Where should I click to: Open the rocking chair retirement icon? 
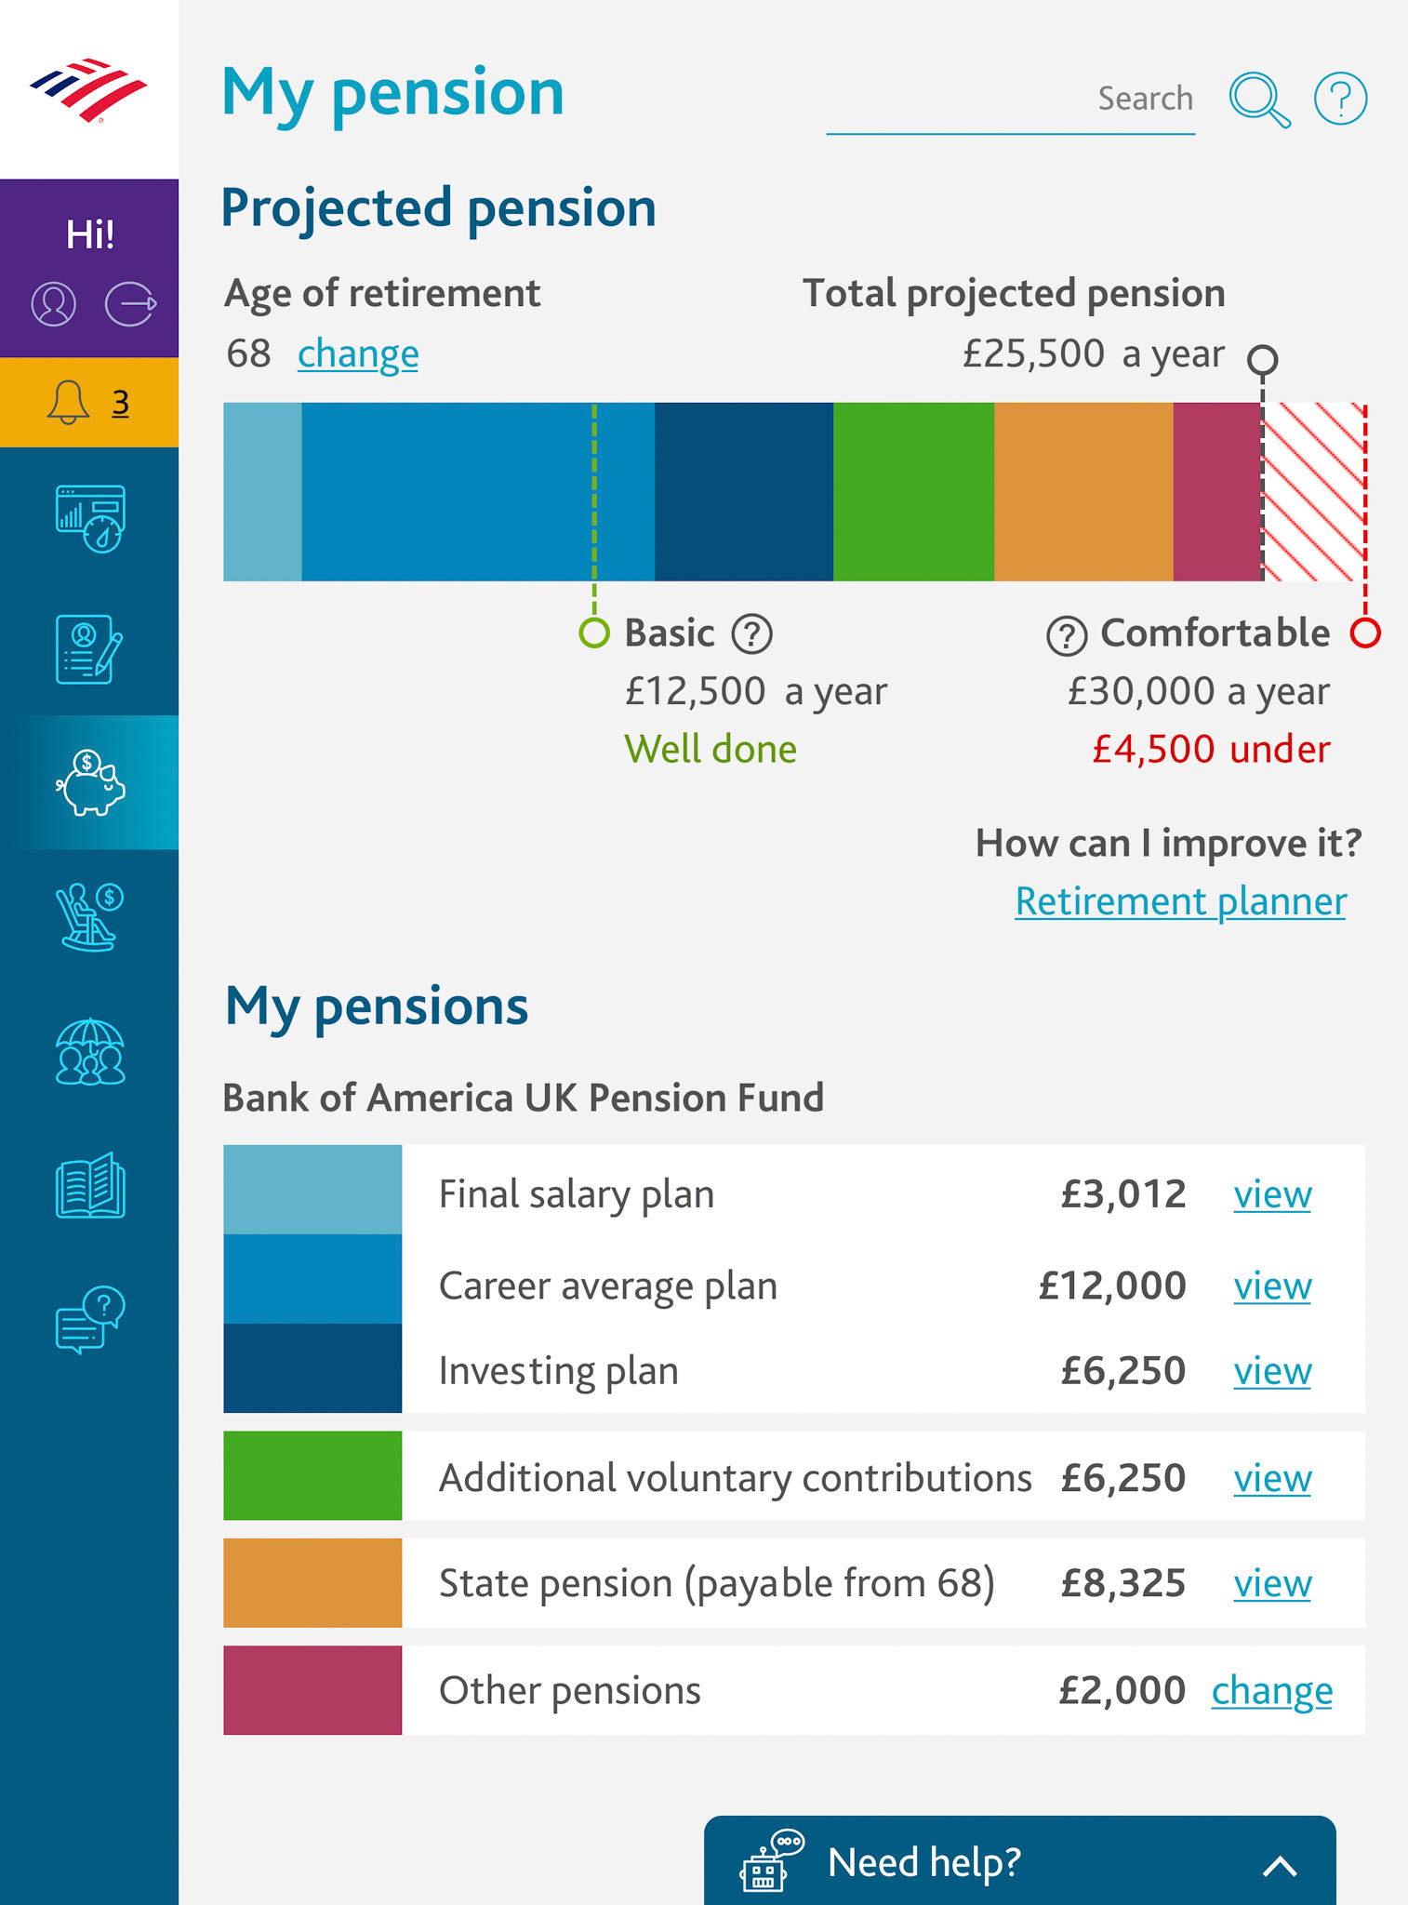pos(90,917)
